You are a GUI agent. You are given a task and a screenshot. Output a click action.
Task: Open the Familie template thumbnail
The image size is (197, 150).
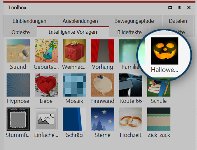(128, 51)
